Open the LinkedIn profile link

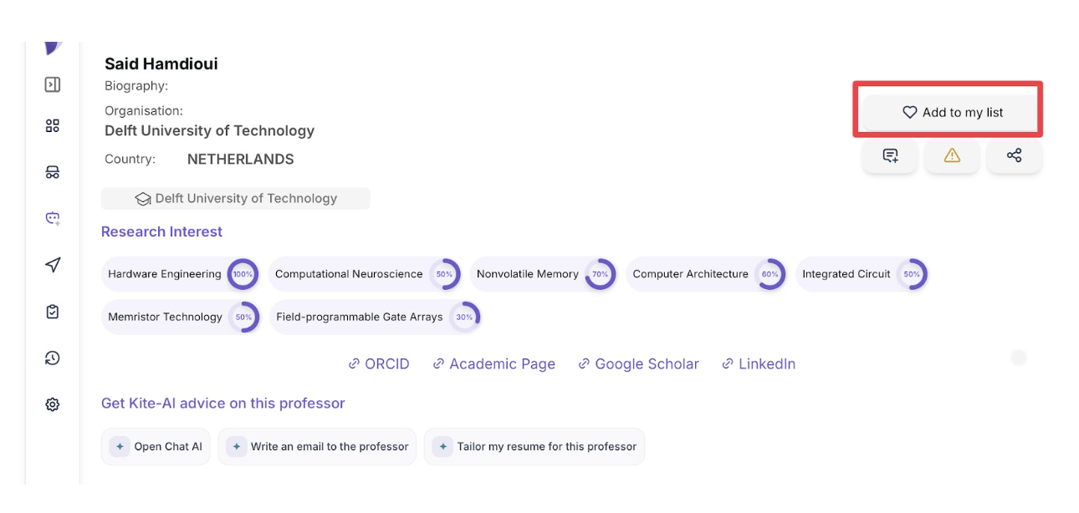(759, 364)
